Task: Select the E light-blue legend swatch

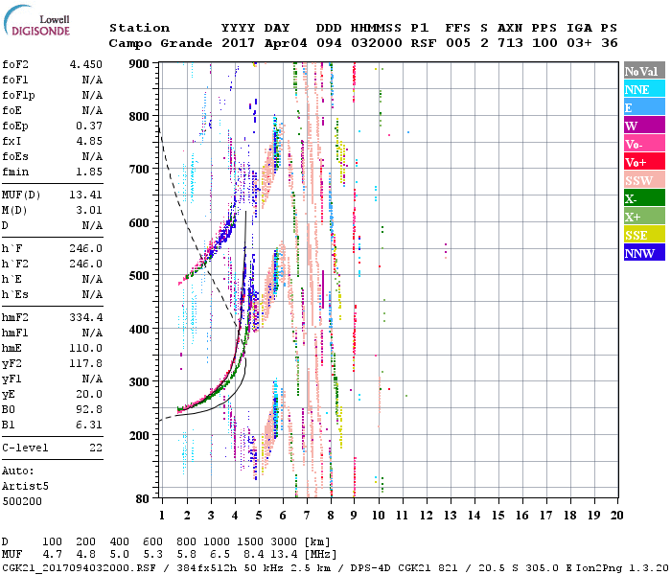Action: click(644, 107)
